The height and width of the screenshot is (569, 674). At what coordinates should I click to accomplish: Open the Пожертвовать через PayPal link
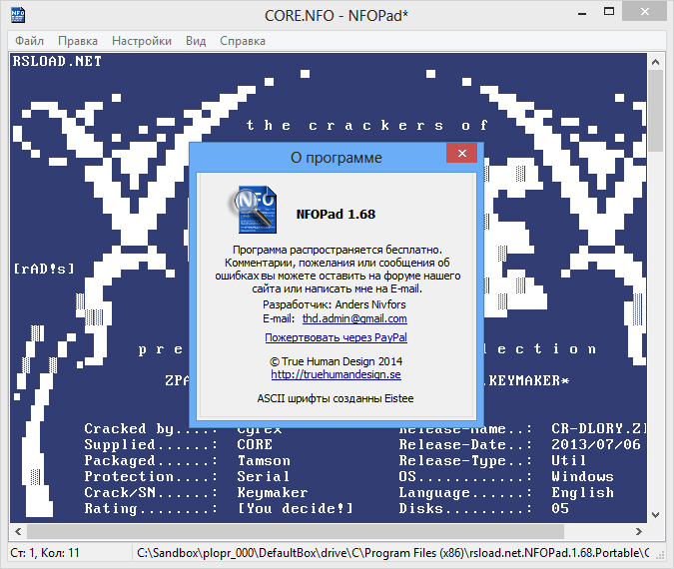click(336, 337)
